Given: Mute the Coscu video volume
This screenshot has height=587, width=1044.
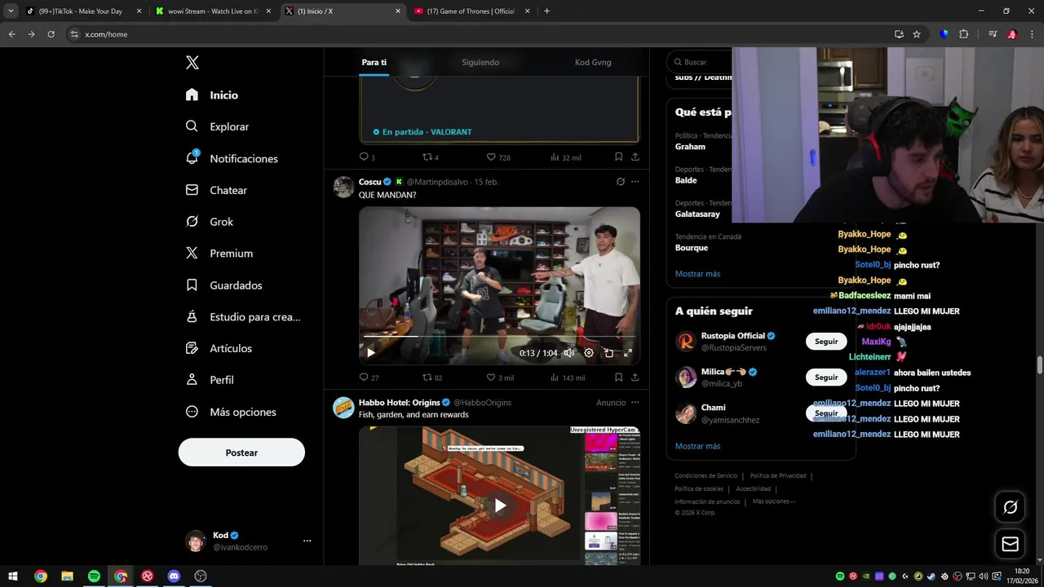Looking at the screenshot, I should 569,353.
